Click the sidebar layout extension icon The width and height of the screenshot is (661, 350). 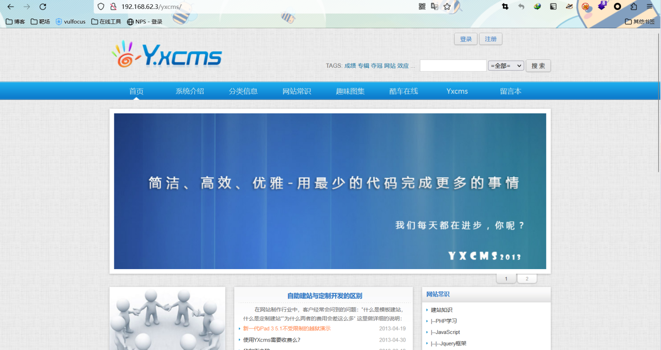pos(553,7)
